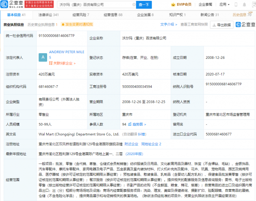Select registration status 存续(在营、开业、在册)

(x=140, y=58)
